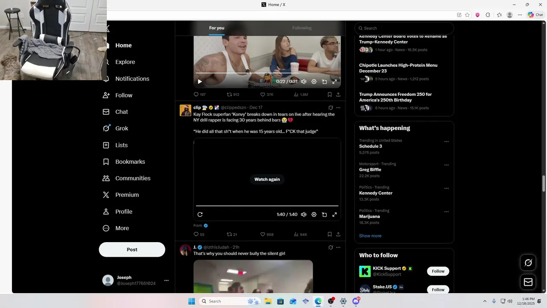Open Communities icon in sidebar
This screenshot has width=547, height=308.
tap(106, 178)
